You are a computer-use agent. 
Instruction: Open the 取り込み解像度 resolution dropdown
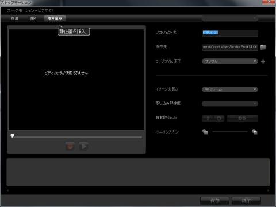[230, 104]
